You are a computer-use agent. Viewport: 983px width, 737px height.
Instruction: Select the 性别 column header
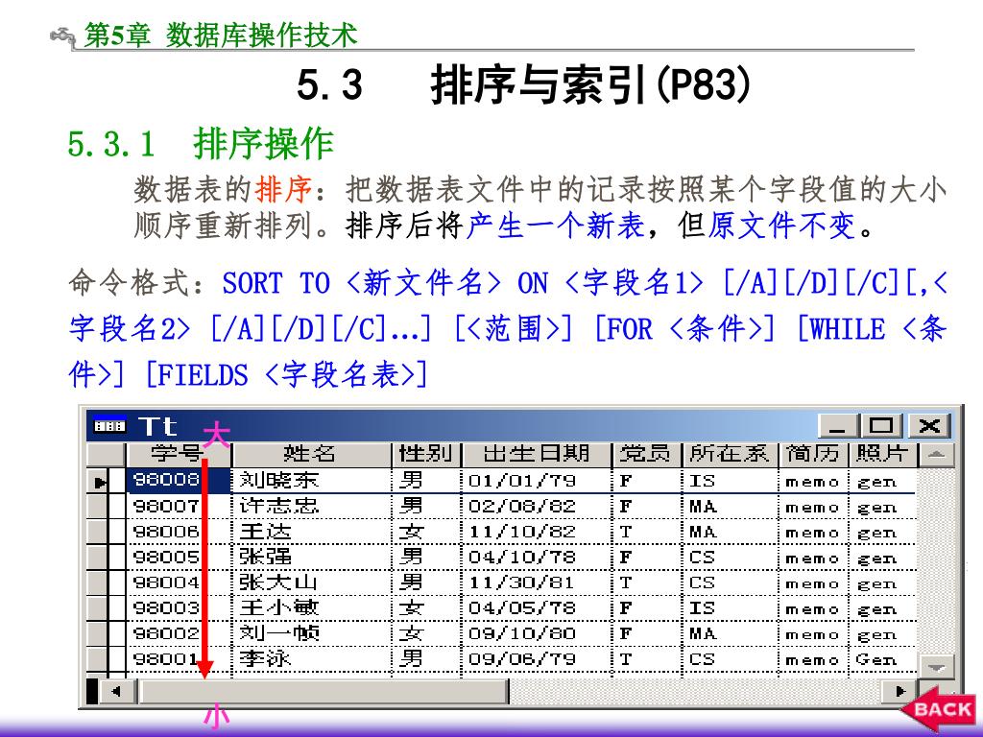pos(426,454)
